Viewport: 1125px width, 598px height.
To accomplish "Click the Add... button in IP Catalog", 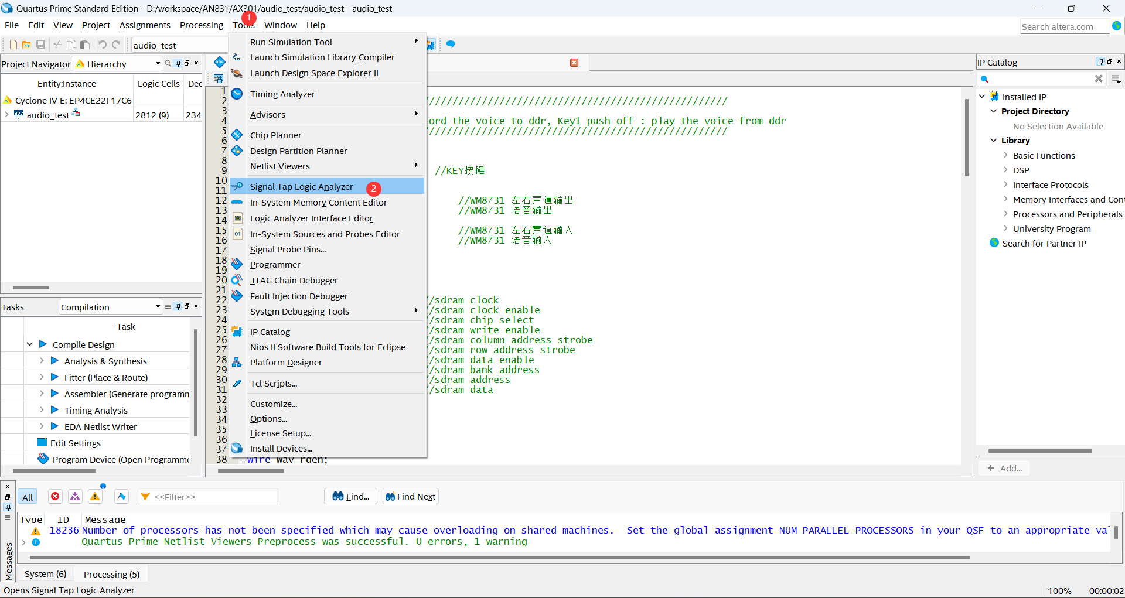I will point(1004,468).
